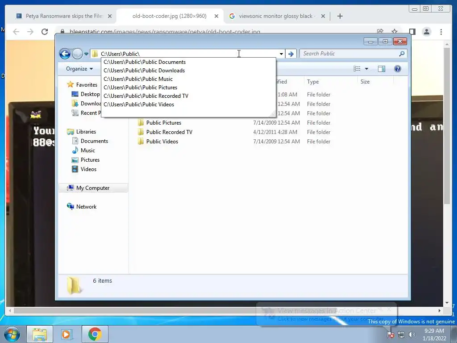This screenshot has width=457, height=343.
Task: Open Pictures library in sidebar
Action: 90,160
